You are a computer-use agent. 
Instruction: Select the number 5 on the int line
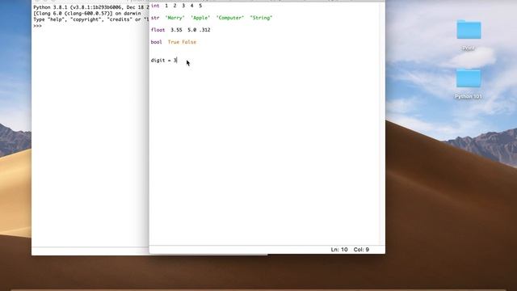[200, 6]
